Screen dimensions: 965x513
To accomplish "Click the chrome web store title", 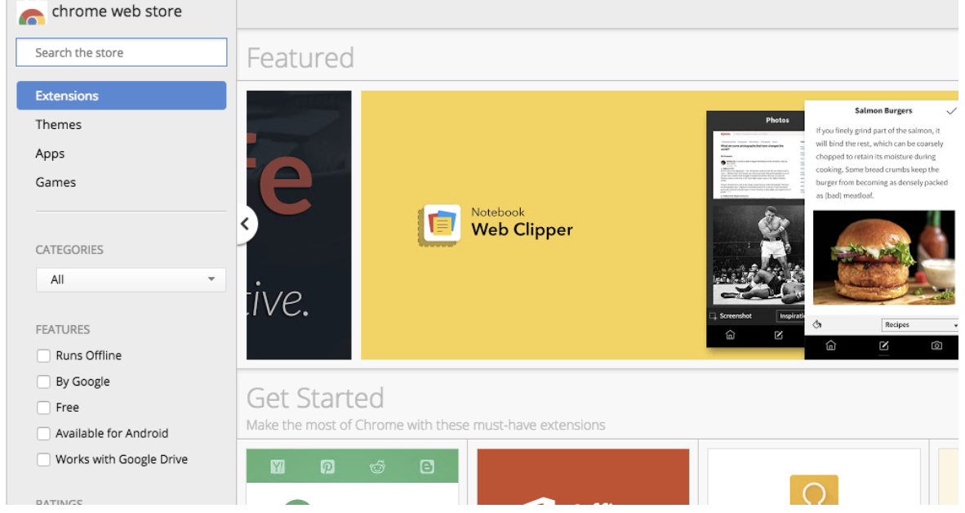I will click(x=117, y=11).
